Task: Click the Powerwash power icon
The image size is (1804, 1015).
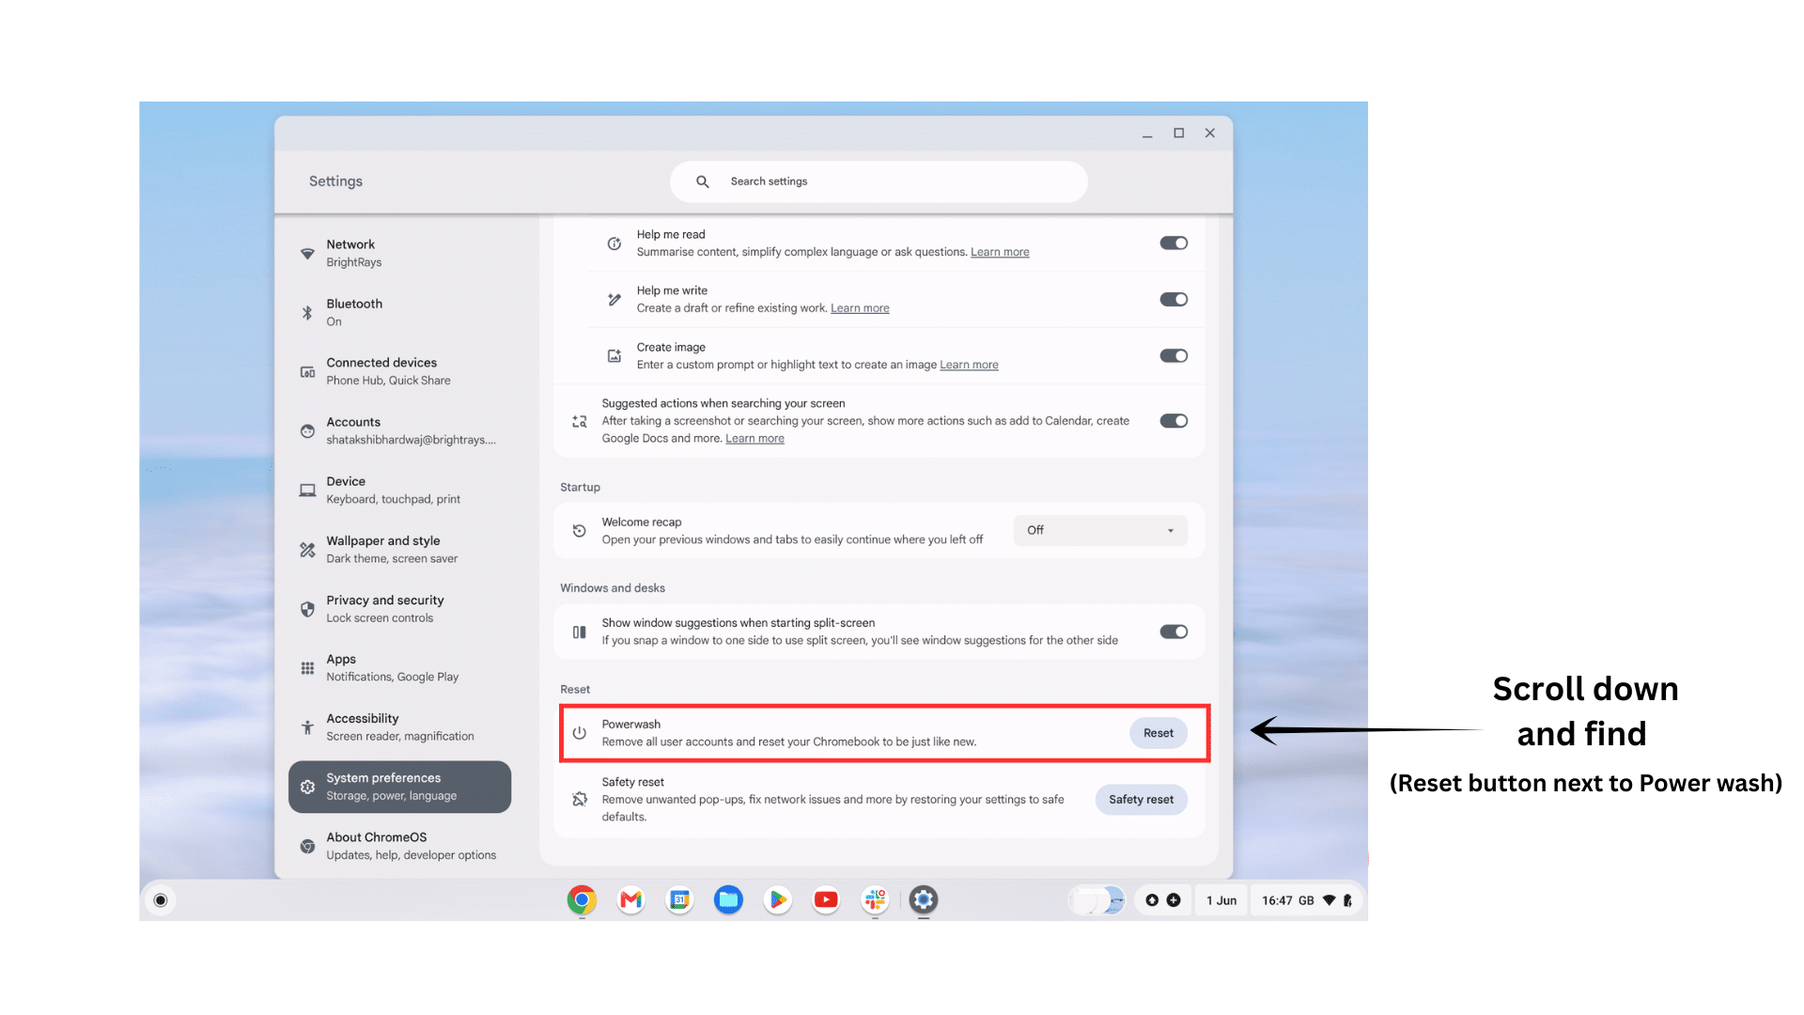Action: tap(579, 733)
